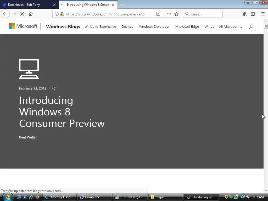Launch Firefox from quick launch
Screen dimensions: 268x201
[x=37, y=197]
